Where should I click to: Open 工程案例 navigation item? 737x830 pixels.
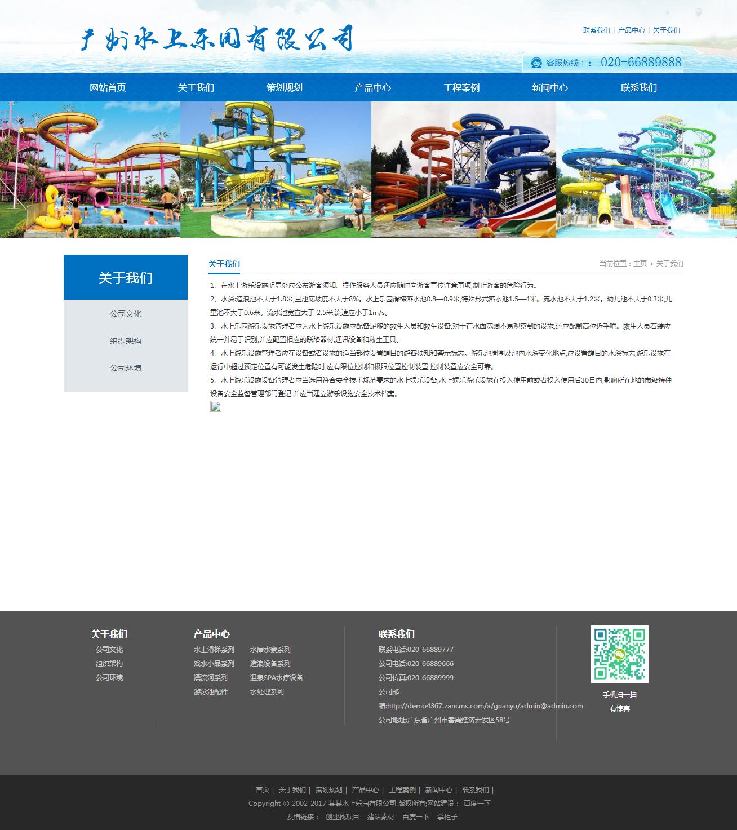(461, 87)
